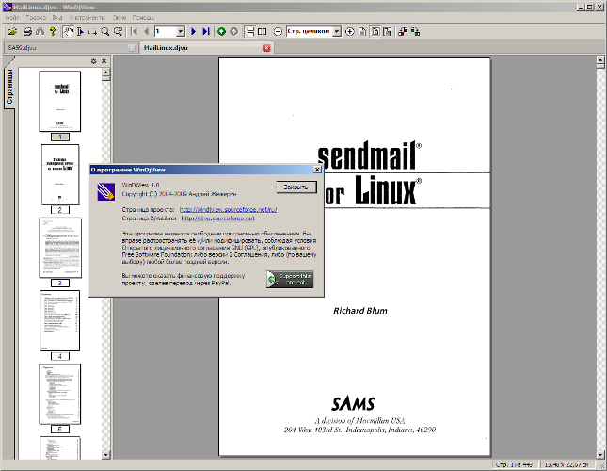Click the green back navigation icon
Image resolution: width=607 pixels, height=471 pixels.
click(221, 32)
